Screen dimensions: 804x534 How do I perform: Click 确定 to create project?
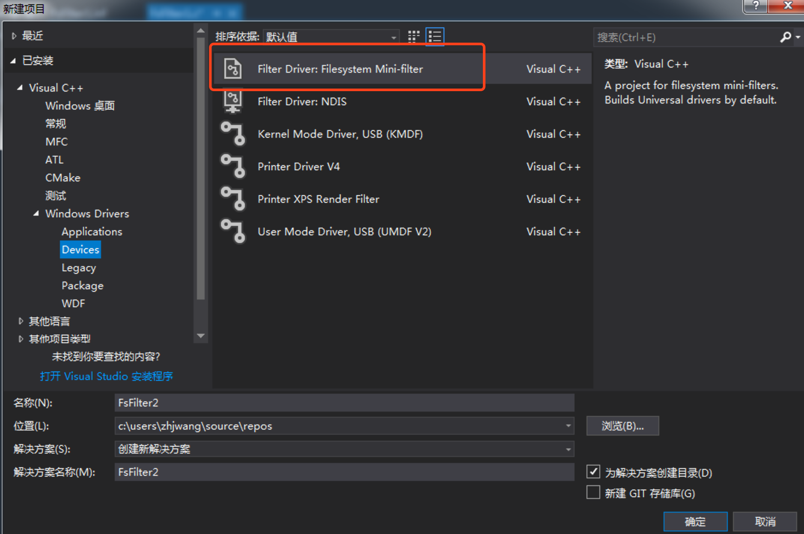pos(695,522)
